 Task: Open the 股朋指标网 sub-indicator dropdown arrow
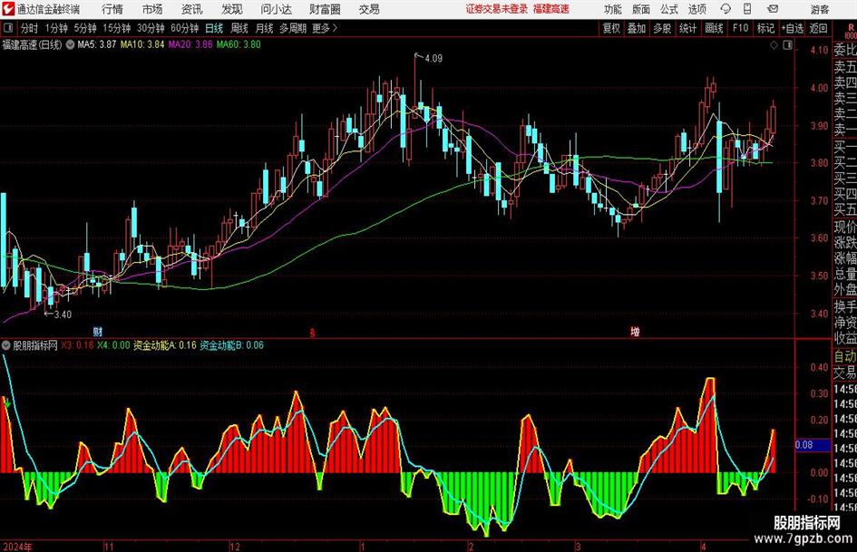pyautogui.click(x=7, y=345)
